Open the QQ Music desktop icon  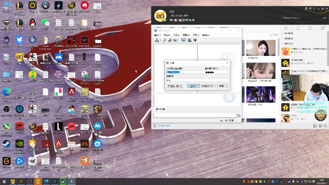32,74
